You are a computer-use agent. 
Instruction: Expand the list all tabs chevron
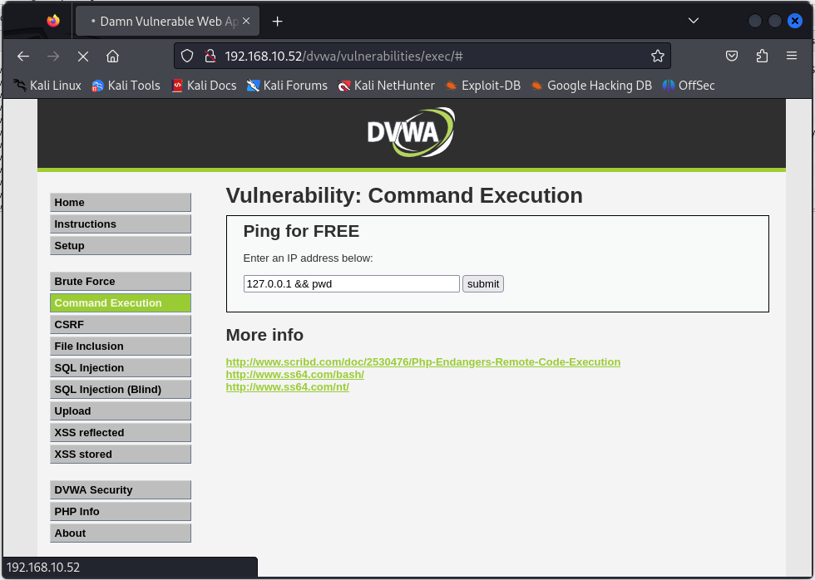(x=694, y=21)
